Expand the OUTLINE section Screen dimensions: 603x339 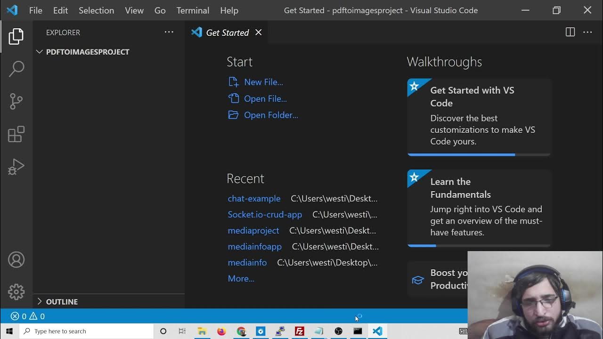tap(40, 301)
